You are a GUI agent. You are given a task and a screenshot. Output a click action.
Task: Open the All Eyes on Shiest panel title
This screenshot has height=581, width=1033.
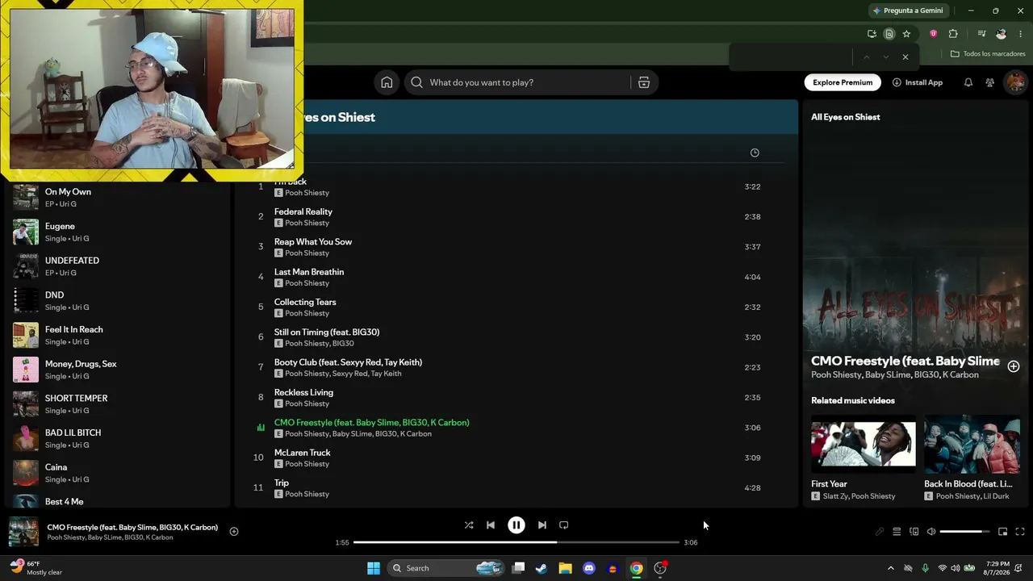(846, 117)
